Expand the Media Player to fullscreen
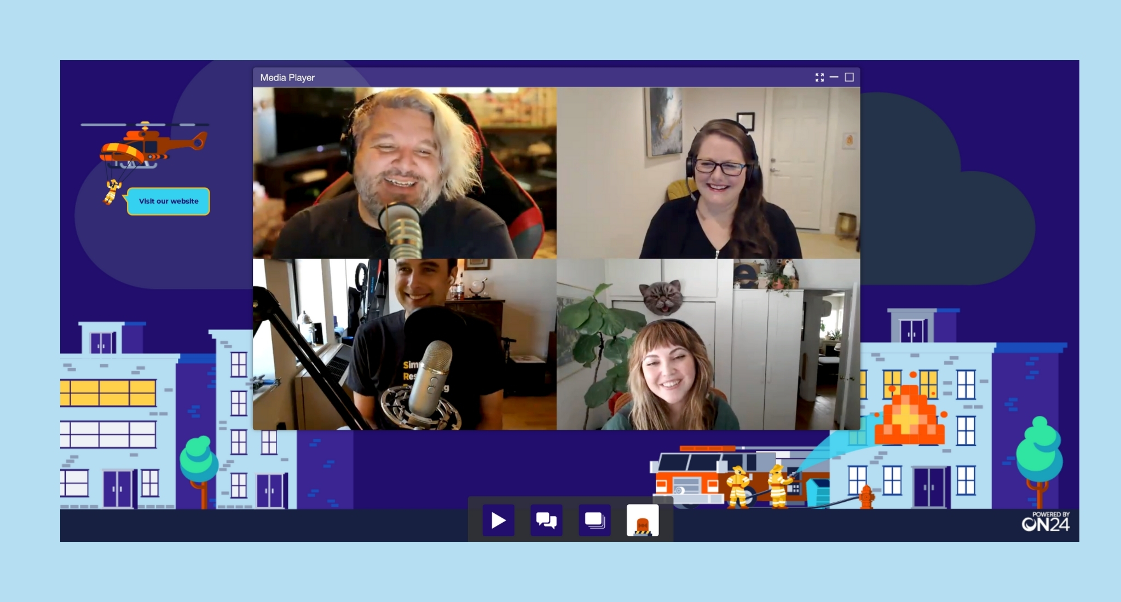This screenshot has height=602, width=1121. tap(819, 78)
